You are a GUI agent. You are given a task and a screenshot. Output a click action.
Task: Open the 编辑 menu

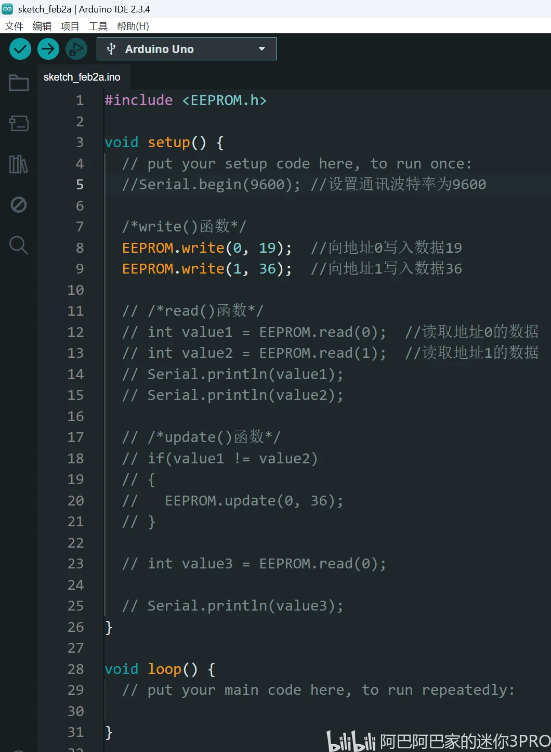pos(42,26)
